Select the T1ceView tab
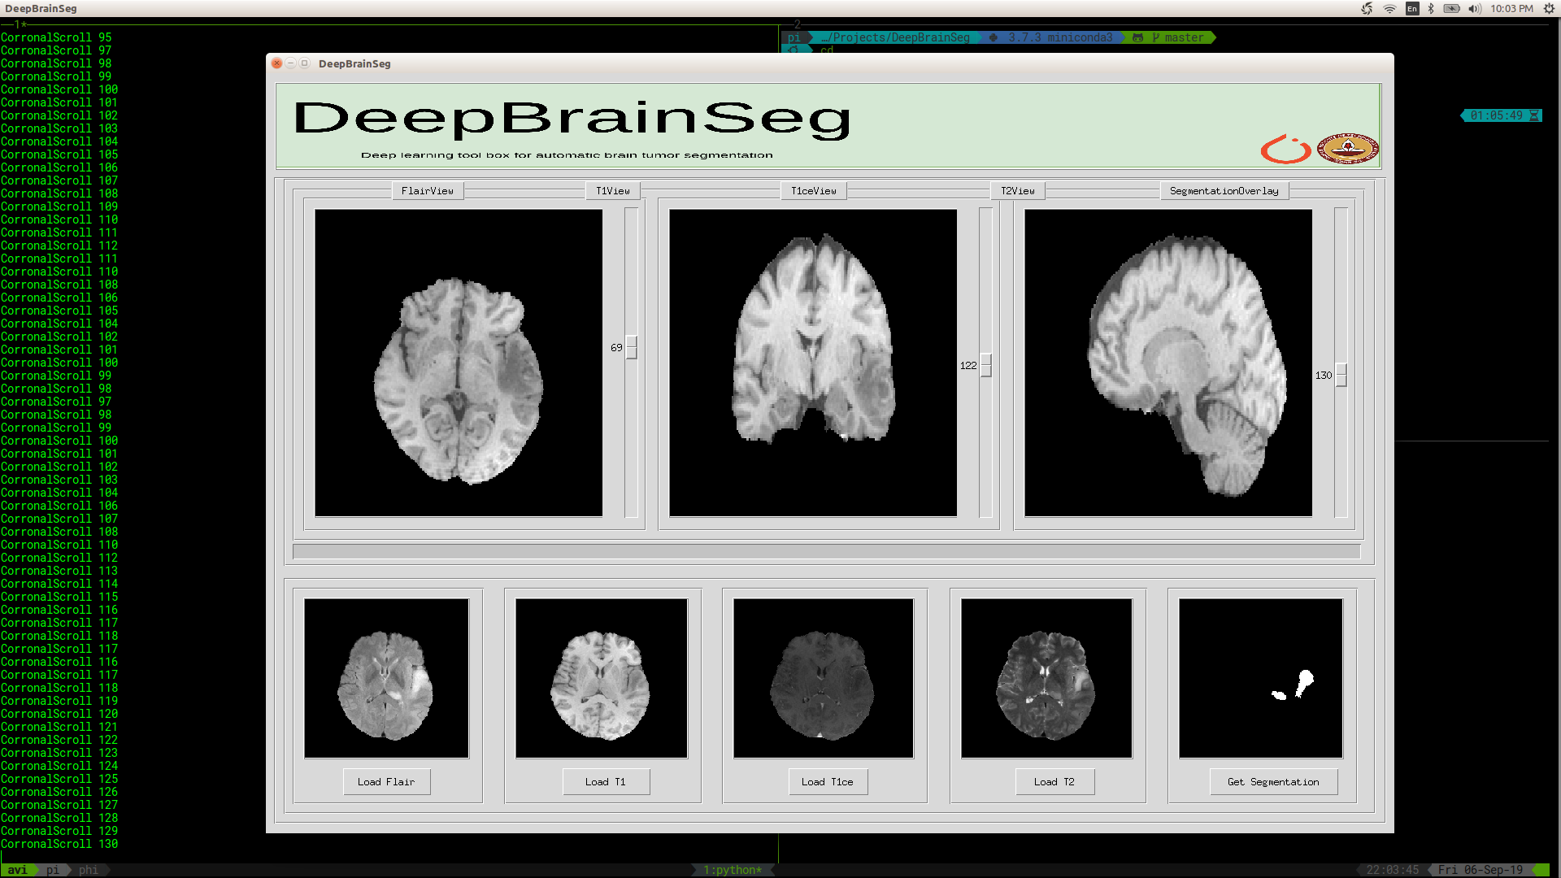 pyautogui.click(x=813, y=191)
